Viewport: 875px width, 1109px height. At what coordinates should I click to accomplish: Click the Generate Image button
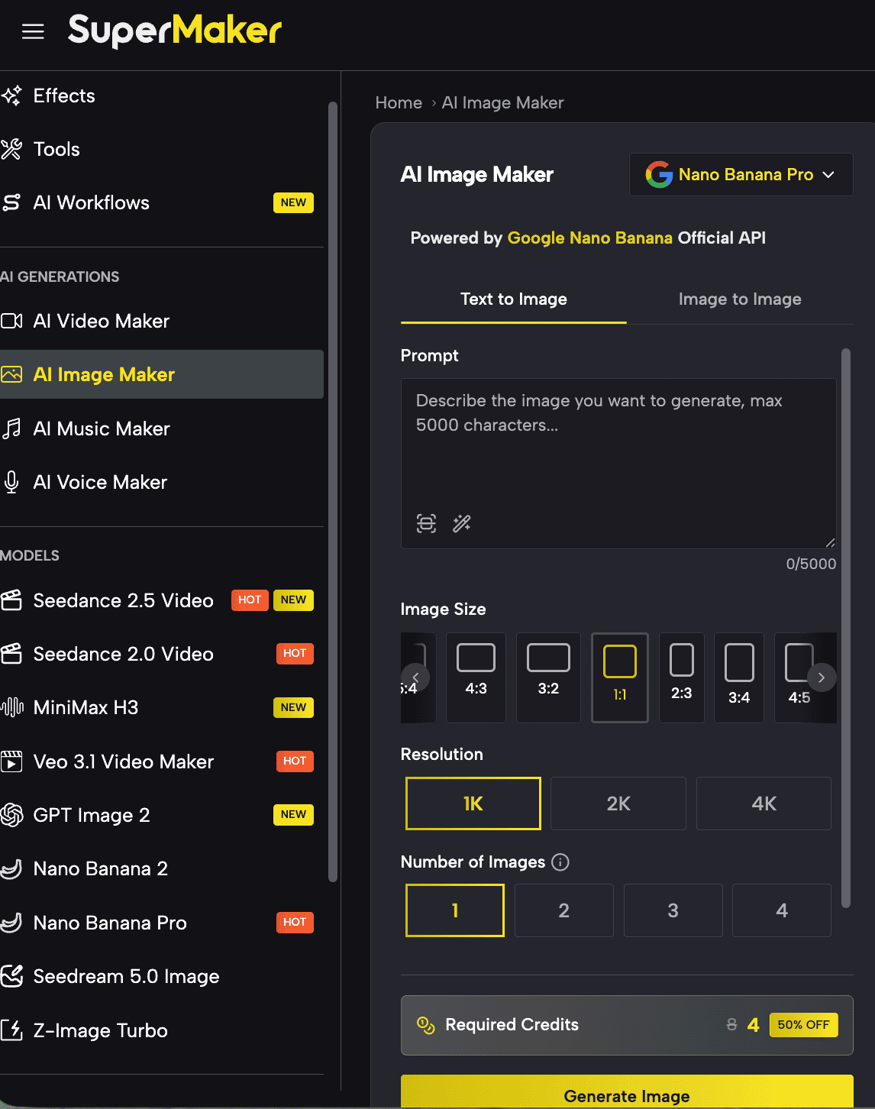click(627, 1092)
